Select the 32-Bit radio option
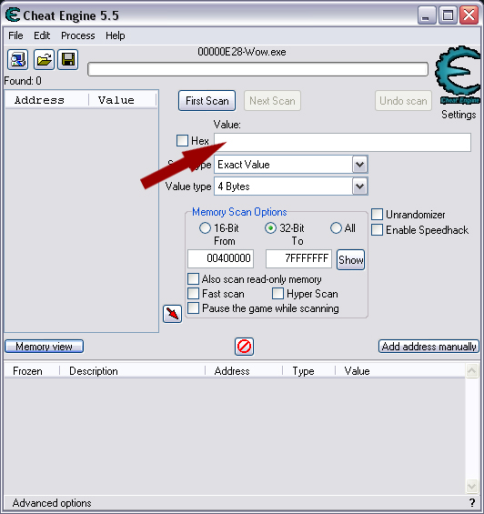This screenshot has height=514, width=484. (x=270, y=227)
